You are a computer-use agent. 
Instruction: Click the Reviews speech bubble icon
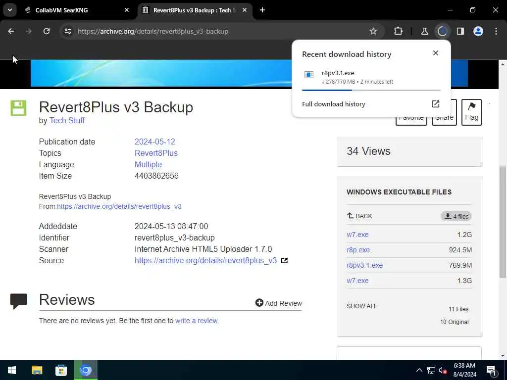click(x=18, y=301)
